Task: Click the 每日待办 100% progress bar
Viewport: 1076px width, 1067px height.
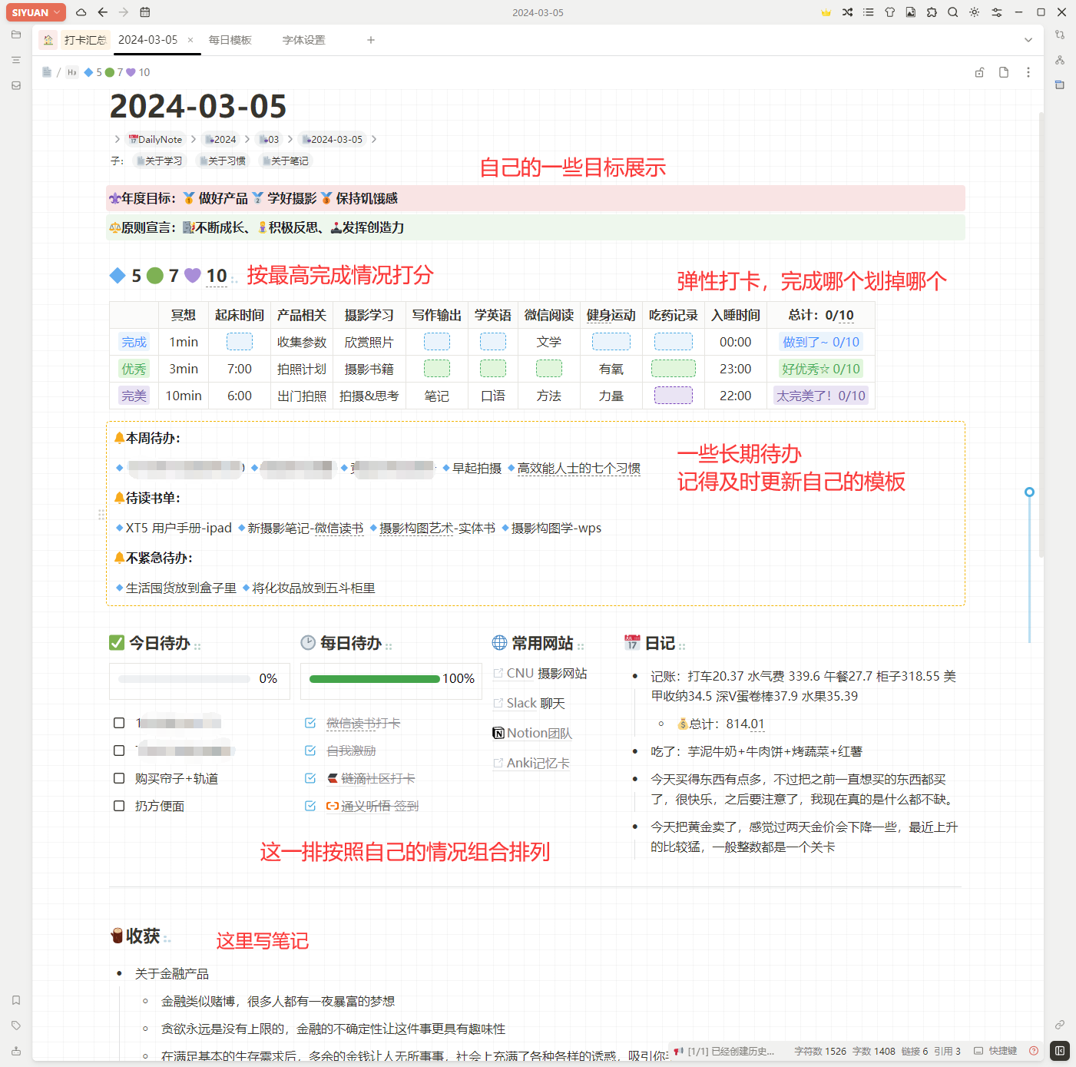Action: coord(375,679)
